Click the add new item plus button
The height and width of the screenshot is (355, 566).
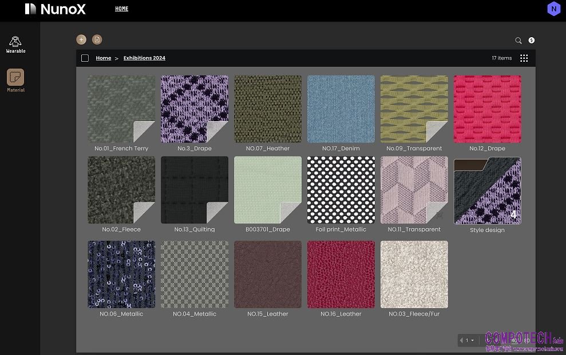point(81,39)
